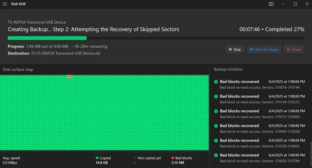Click the book icon in title bar
The width and height of the screenshot is (312, 168).
pos(271,4)
